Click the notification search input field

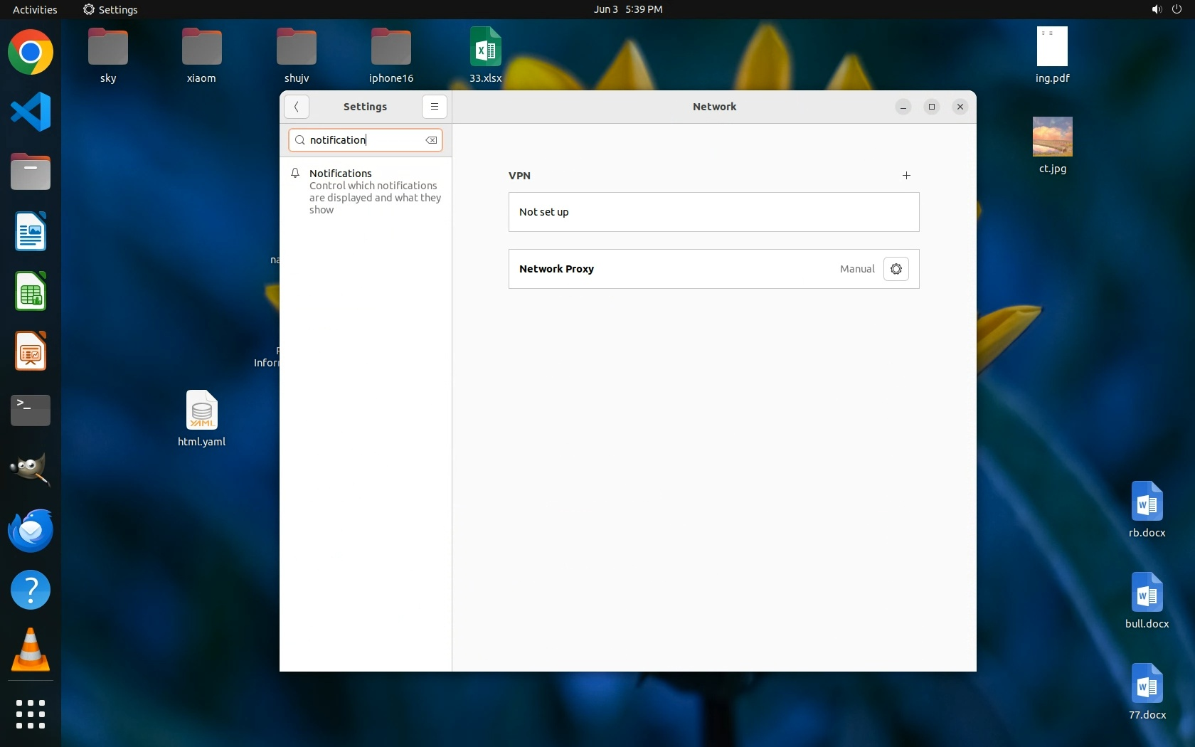(363, 141)
